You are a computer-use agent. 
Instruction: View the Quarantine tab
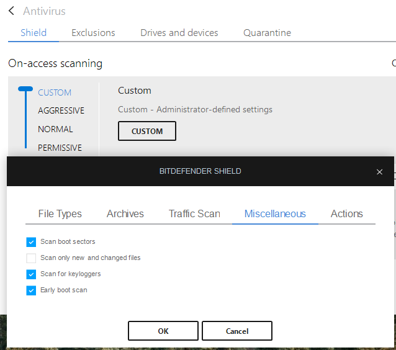(267, 33)
